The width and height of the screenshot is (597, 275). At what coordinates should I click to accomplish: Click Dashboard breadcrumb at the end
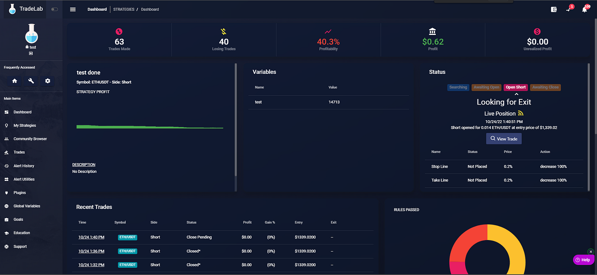150,9
